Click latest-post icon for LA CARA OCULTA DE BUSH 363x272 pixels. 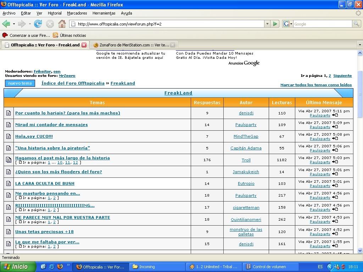[335, 186]
